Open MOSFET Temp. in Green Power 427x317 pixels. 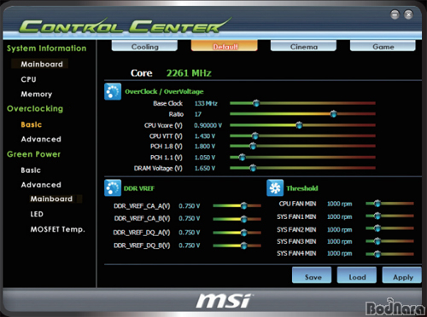point(58,229)
